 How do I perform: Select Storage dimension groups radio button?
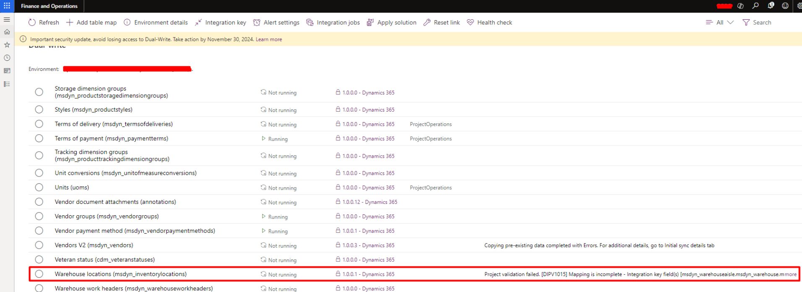[x=39, y=92]
